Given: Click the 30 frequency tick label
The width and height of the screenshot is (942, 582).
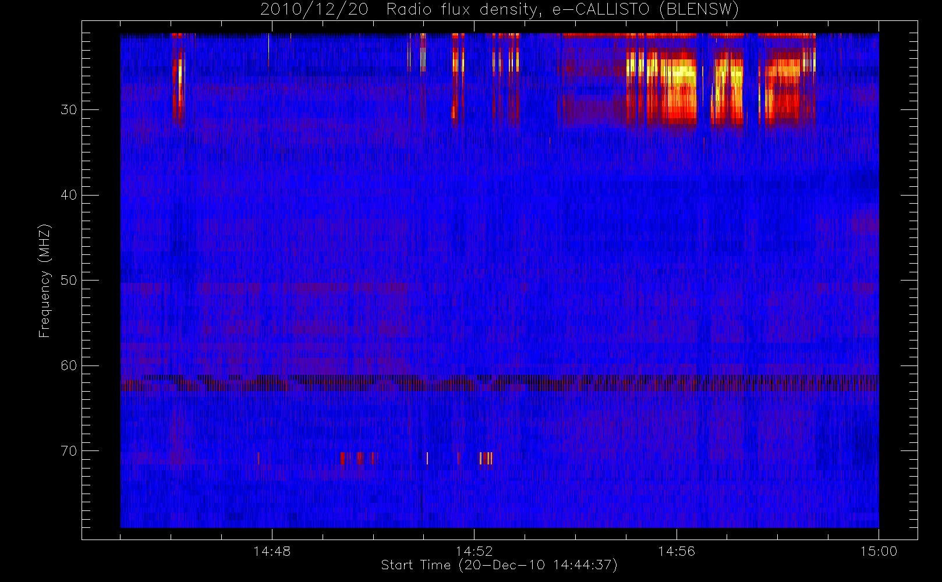Looking at the screenshot, I should coord(69,110).
